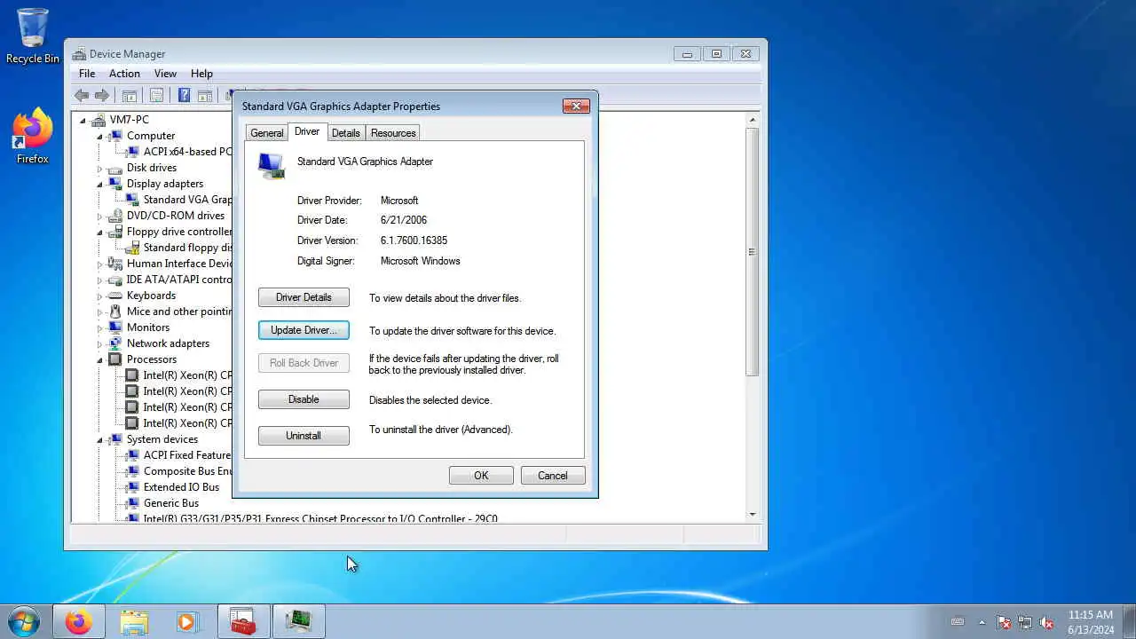Open Windows Media Player taskbar icon
The height and width of the screenshot is (639, 1136).
point(187,621)
